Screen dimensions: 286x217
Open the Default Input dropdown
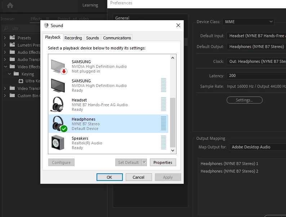[256, 36]
